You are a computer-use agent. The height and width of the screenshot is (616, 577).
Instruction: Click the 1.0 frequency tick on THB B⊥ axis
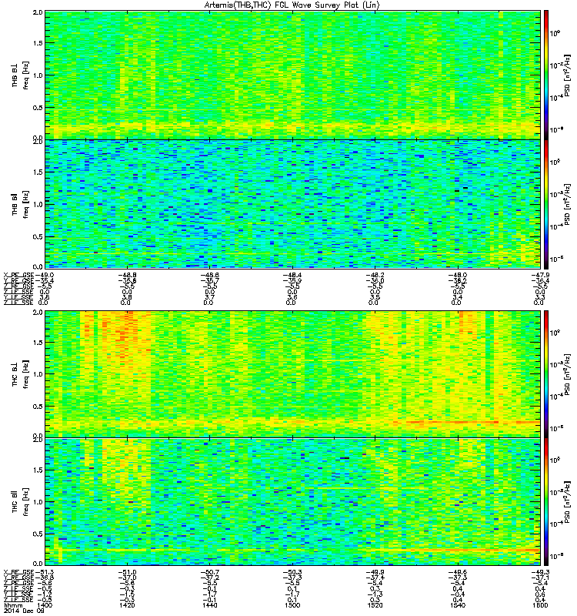click(38, 75)
